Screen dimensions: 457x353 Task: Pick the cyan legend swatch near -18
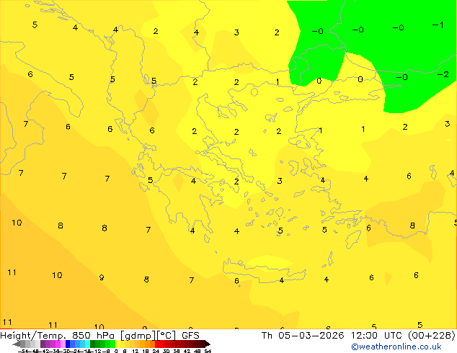coord(87,344)
